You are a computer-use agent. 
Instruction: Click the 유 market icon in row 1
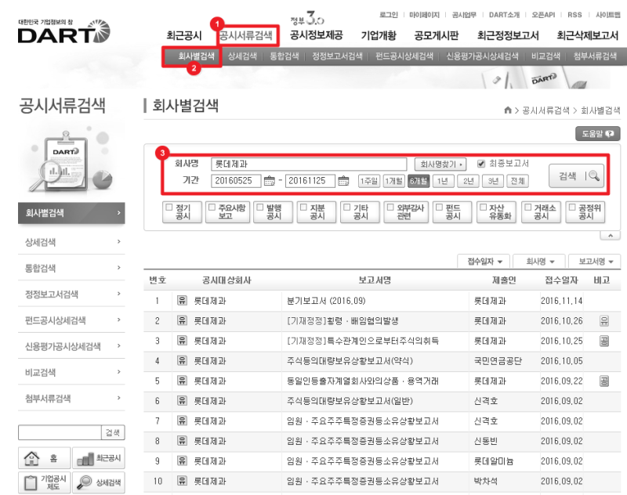point(182,301)
